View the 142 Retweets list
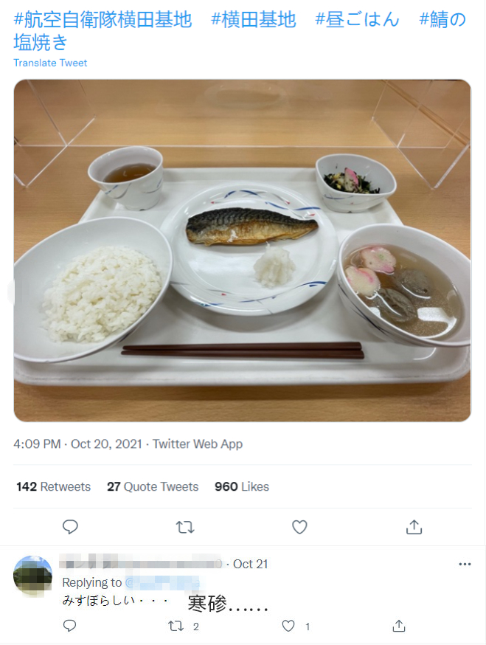Screen dimensions: 486x645 53,487
